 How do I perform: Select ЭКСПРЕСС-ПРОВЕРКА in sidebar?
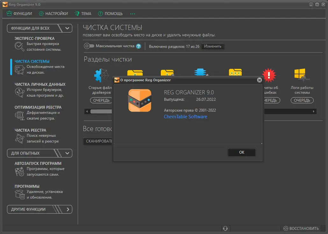point(34,39)
